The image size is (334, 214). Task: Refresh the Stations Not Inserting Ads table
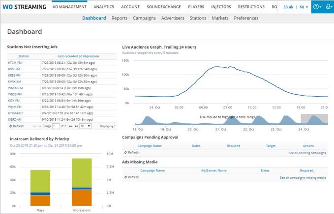[x=16, y=126]
